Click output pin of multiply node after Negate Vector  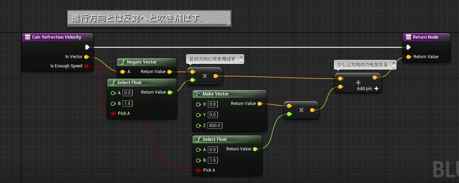tap(216, 76)
